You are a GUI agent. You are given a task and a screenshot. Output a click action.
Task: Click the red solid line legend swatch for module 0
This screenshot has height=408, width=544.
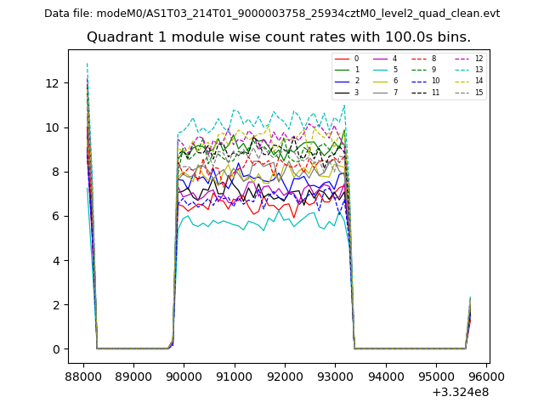coord(341,59)
